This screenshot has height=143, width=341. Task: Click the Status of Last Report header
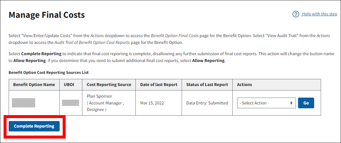207,85
